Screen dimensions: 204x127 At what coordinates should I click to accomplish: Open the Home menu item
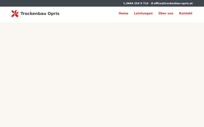(x=123, y=13)
